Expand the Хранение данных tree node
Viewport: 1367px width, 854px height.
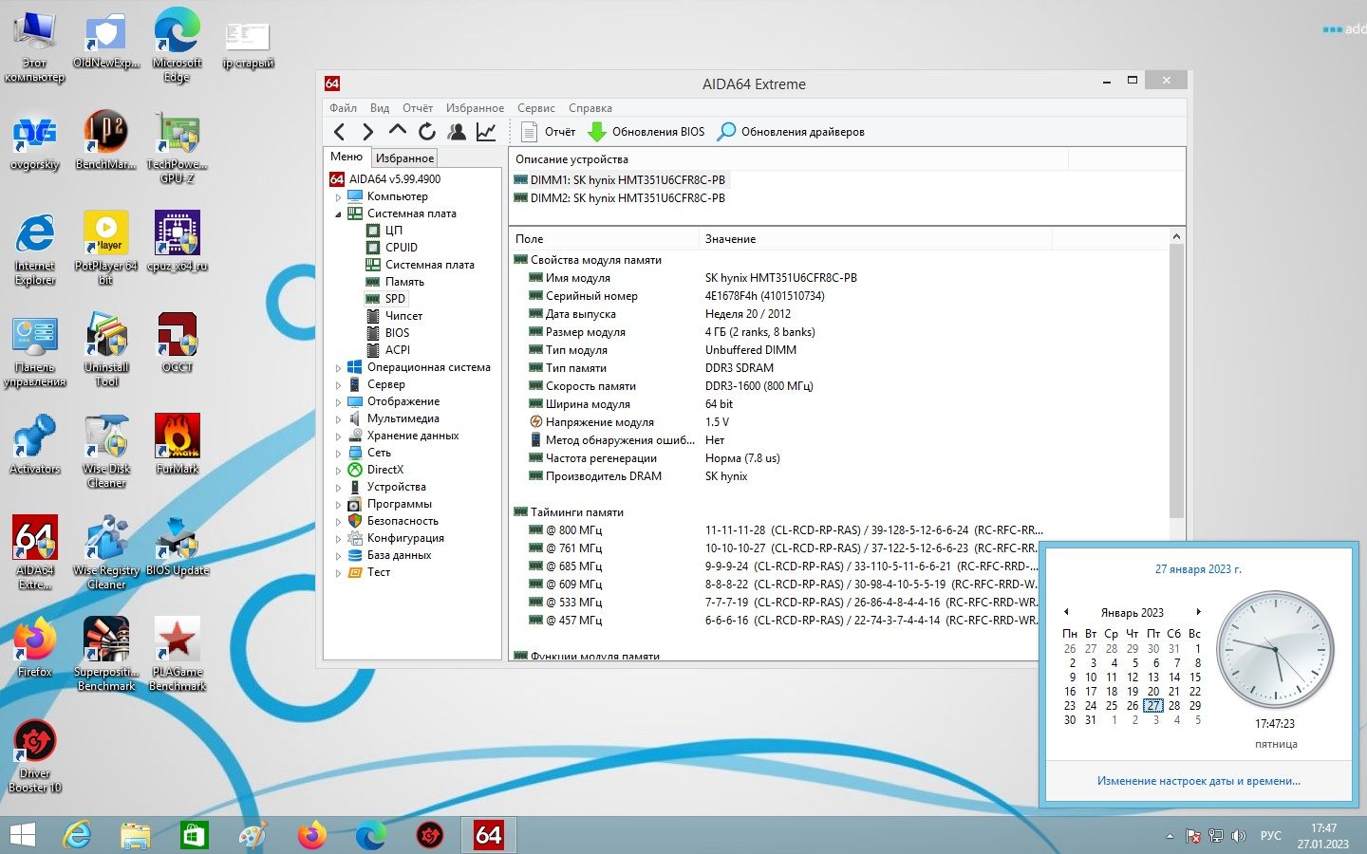tap(338, 436)
